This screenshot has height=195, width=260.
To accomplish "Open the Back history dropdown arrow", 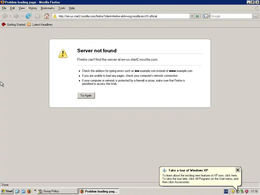I will [x=10, y=16].
